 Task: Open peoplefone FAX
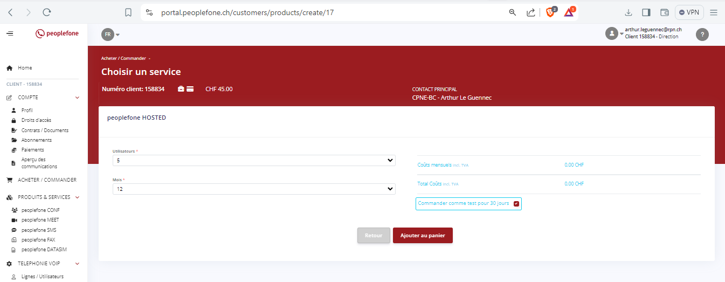click(38, 240)
